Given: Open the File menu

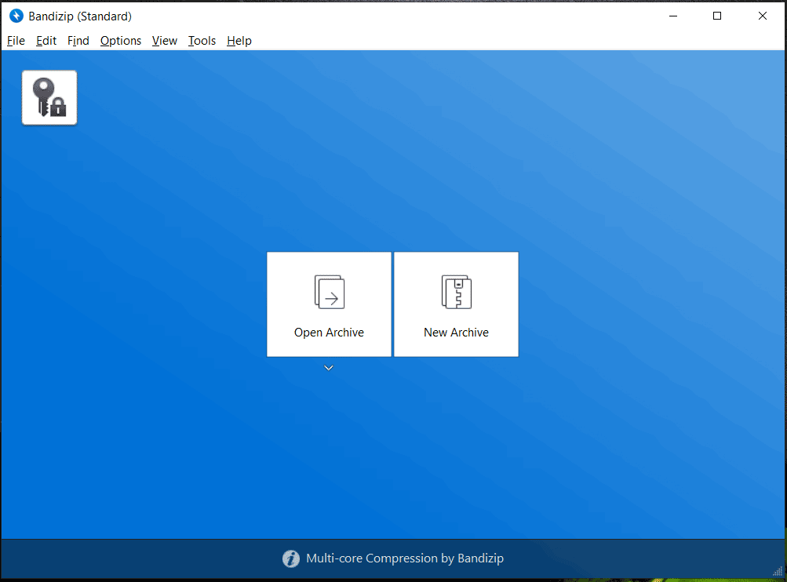Looking at the screenshot, I should point(16,41).
